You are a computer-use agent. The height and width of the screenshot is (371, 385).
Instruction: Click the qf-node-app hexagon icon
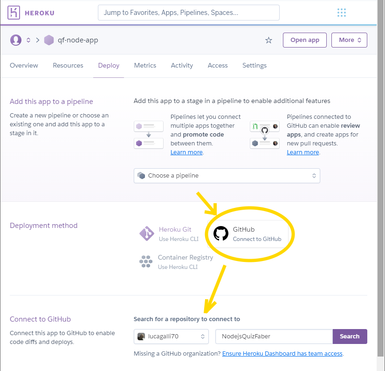point(49,40)
